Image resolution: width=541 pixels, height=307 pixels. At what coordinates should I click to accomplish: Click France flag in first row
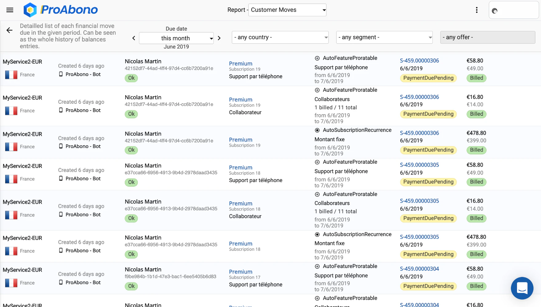click(x=11, y=75)
